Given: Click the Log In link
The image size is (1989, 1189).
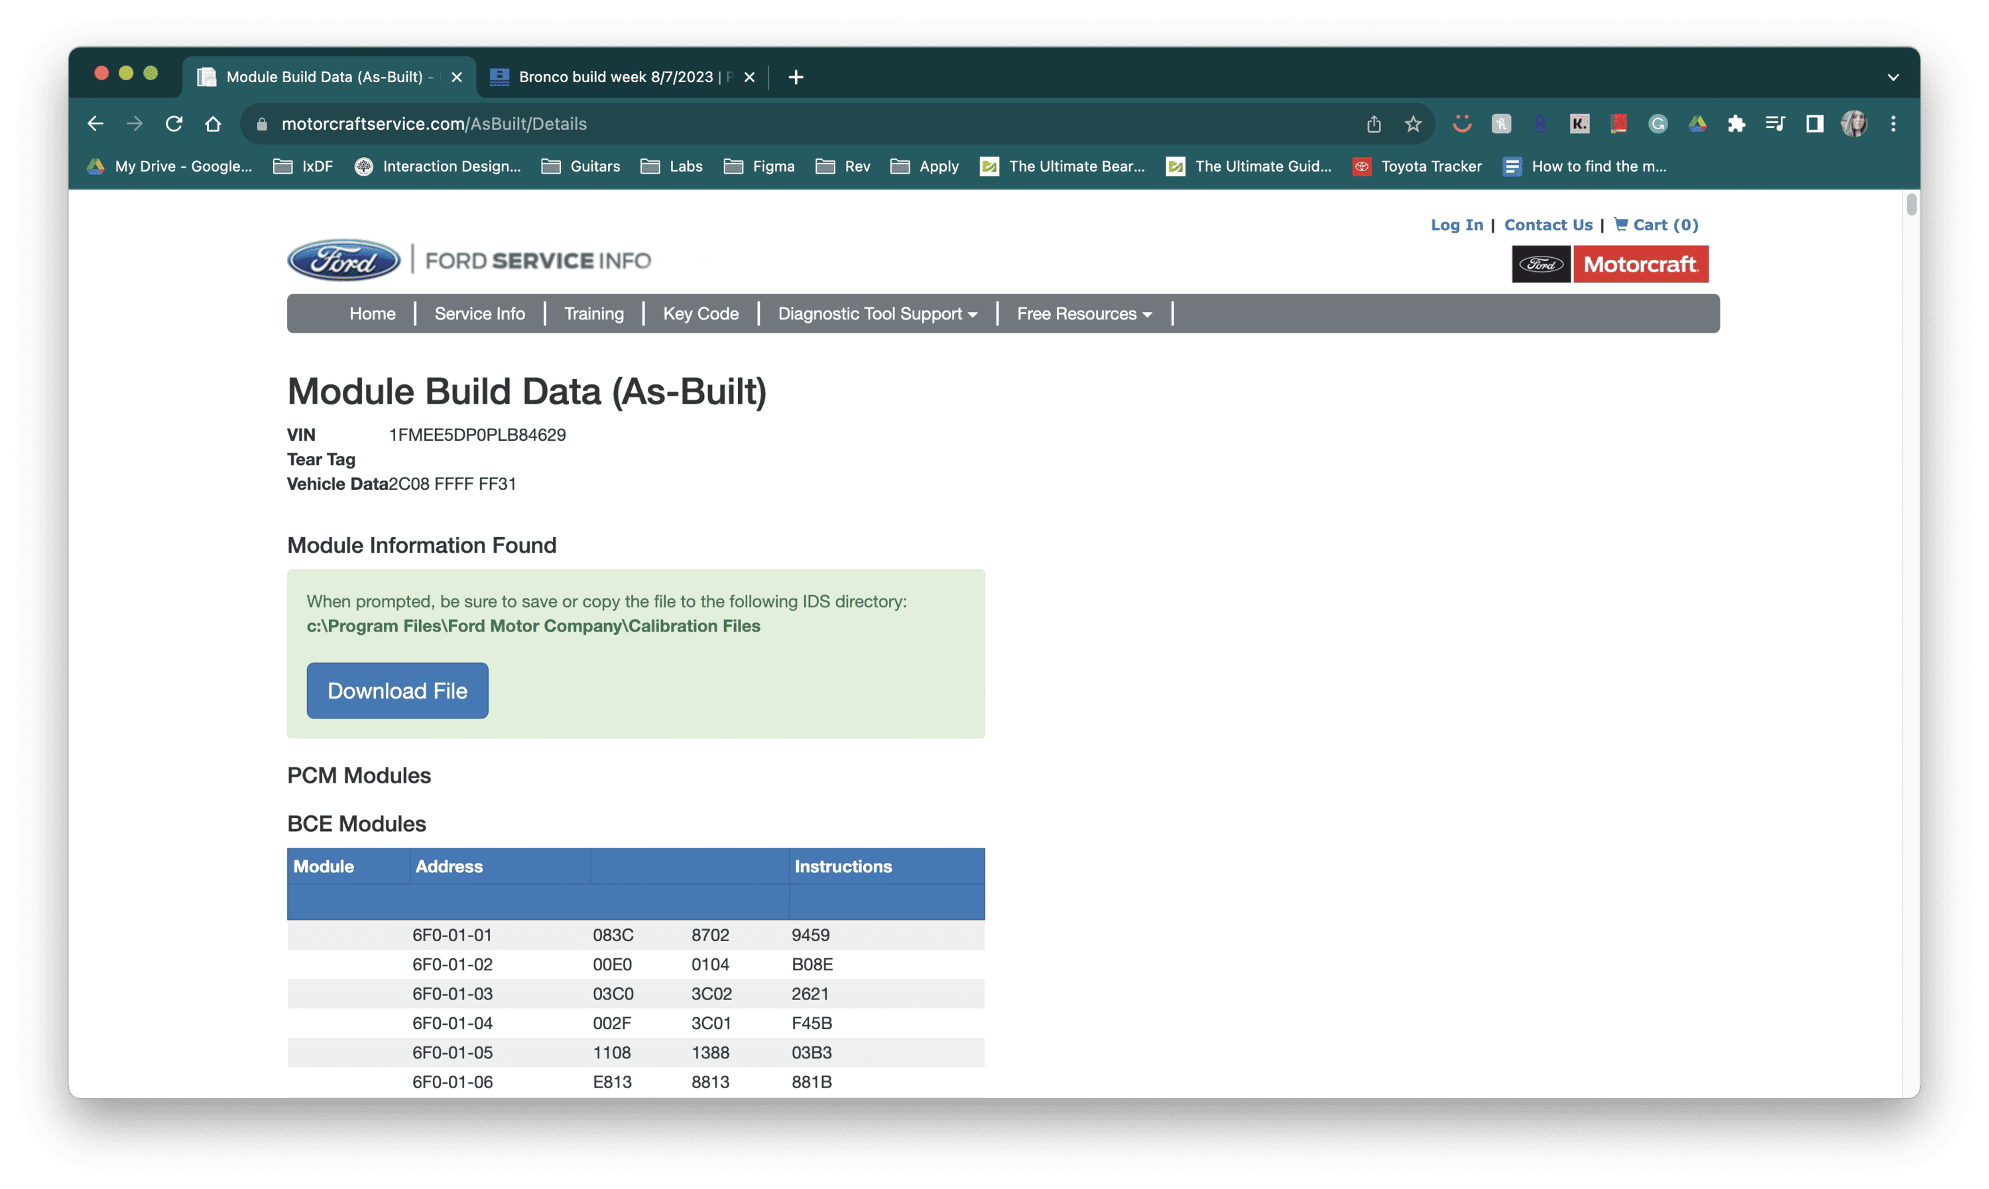Looking at the screenshot, I should click(1457, 225).
